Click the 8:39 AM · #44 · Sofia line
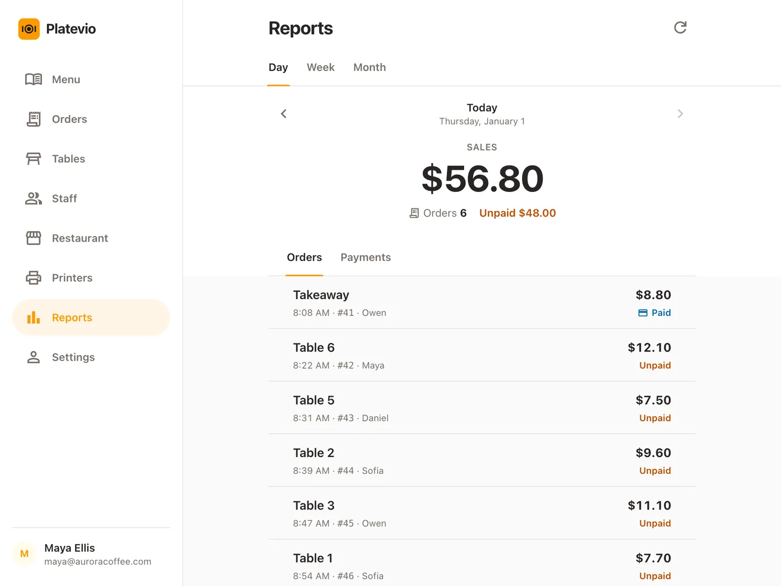 click(x=338, y=470)
